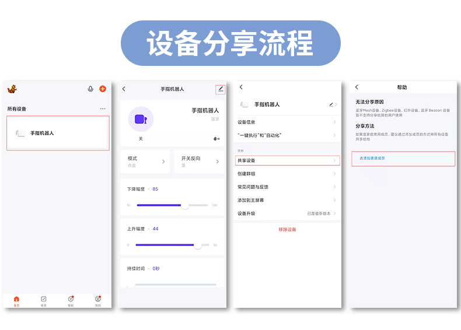Select the 首页 home tab
This screenshot has height=330, width=461.
click(x=16, y=301)
